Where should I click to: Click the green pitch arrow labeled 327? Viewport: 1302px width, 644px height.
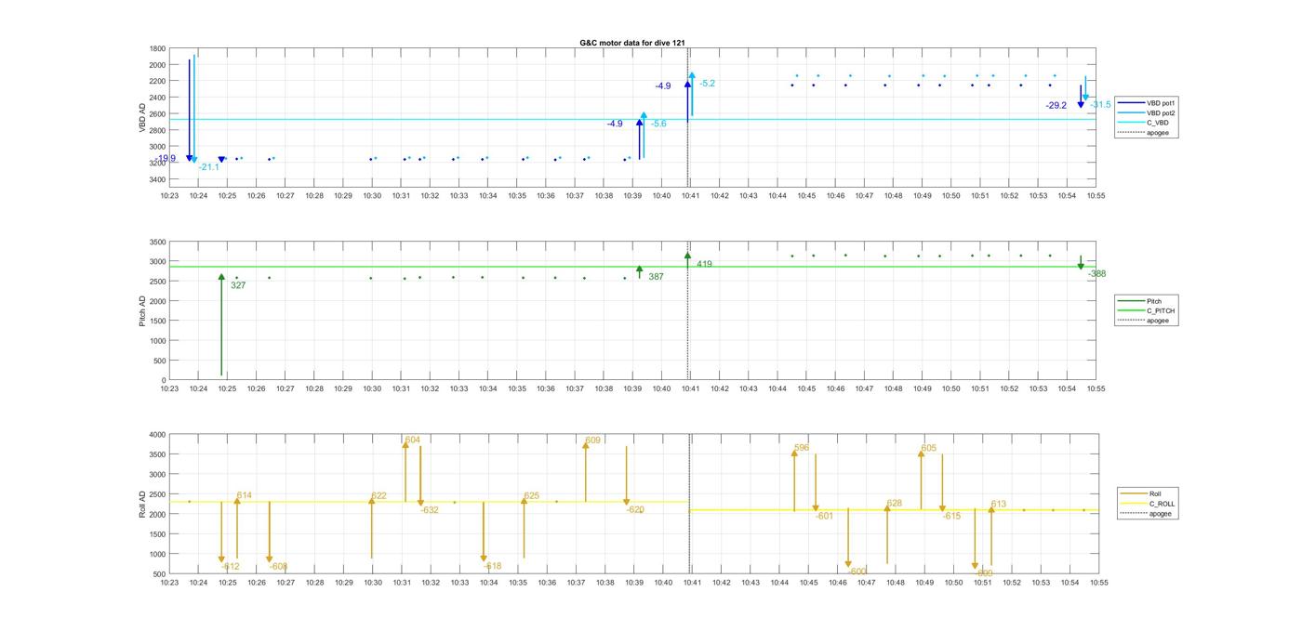tap(221, 324)
